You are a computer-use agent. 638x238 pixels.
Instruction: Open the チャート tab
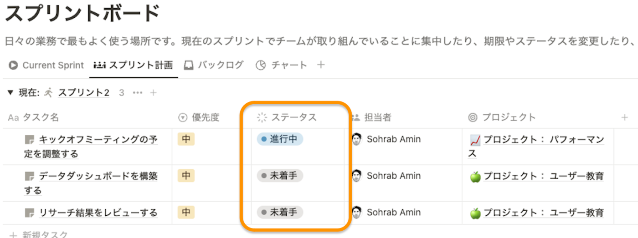click(x=281, y=65)
